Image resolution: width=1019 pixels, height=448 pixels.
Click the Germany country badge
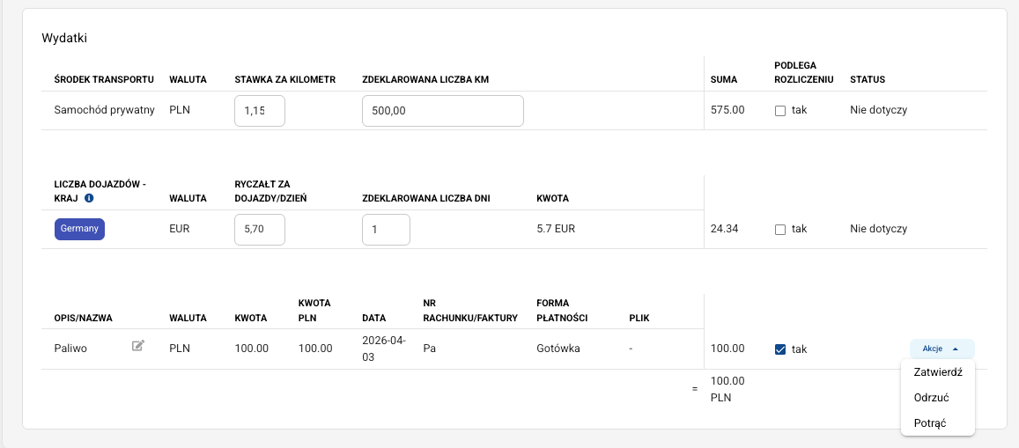pos(80,229)
